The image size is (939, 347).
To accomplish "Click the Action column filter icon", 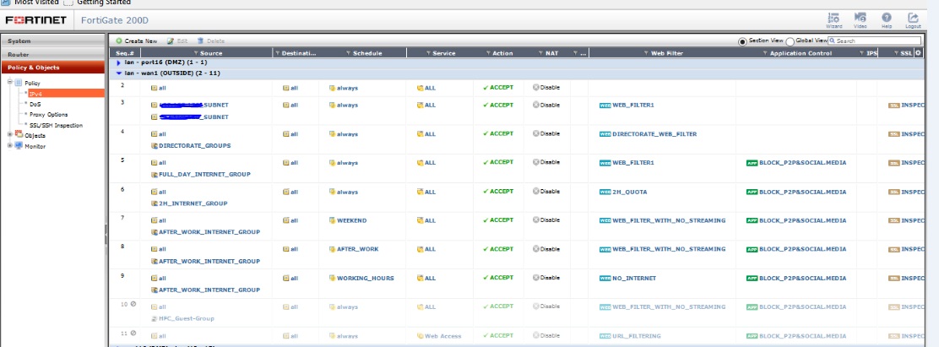I will (x=489, y=53).
